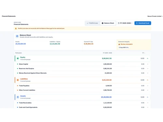This screenshot has height=122, width=163.
Task: Open the FY 2025-2026 year dropdown
Action: 125,23
